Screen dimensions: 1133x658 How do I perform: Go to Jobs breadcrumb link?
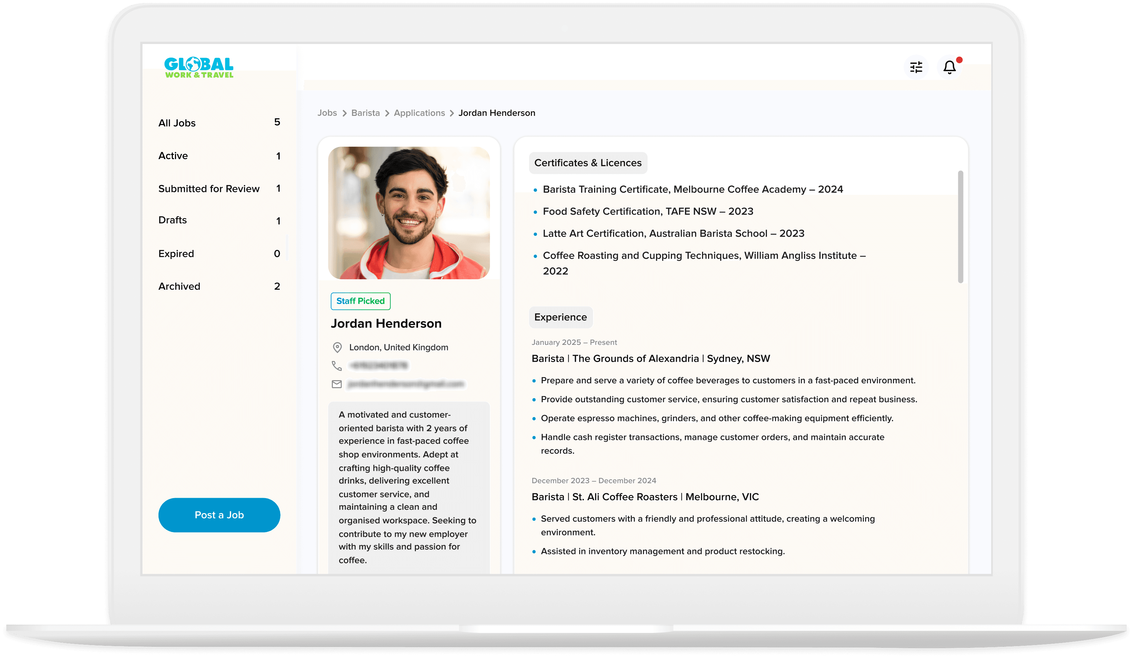(327, 113)
